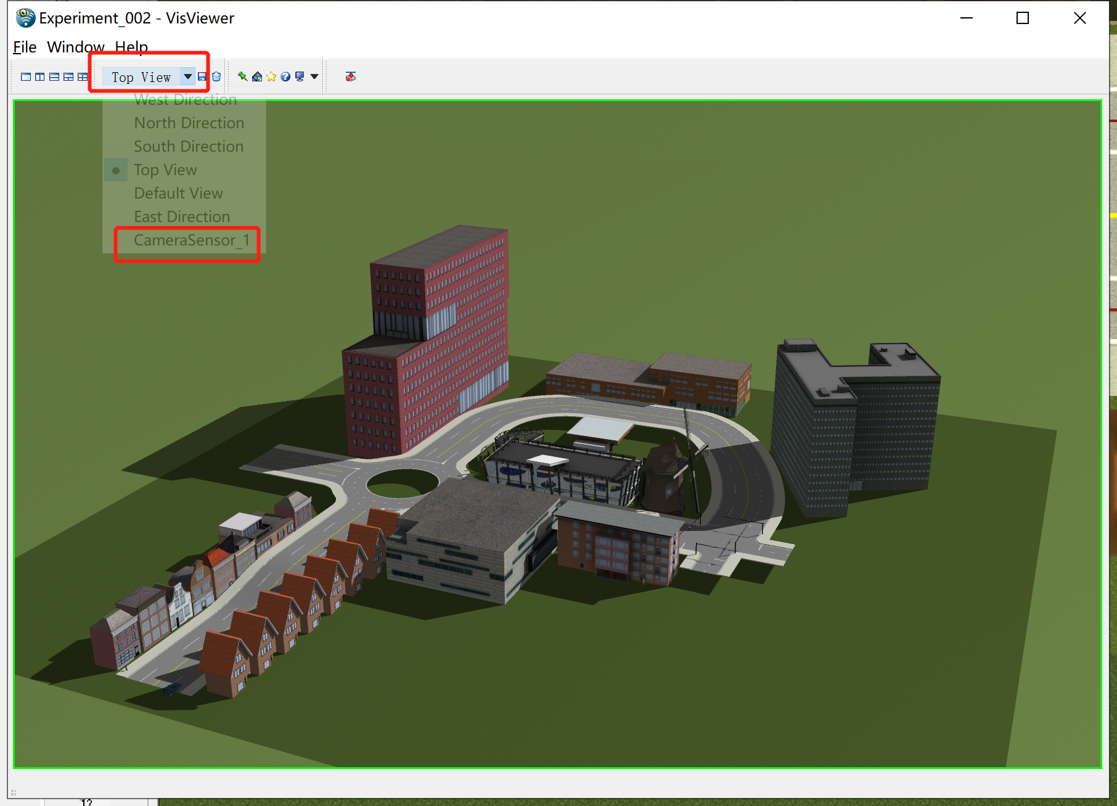
Task: Click the Top View combo box field
Action: 149,76
